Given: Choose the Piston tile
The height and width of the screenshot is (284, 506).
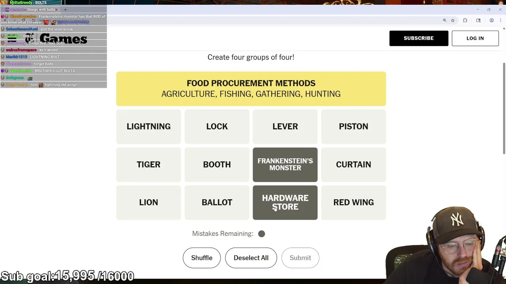Looking at the screenshot, I should 353,127.
